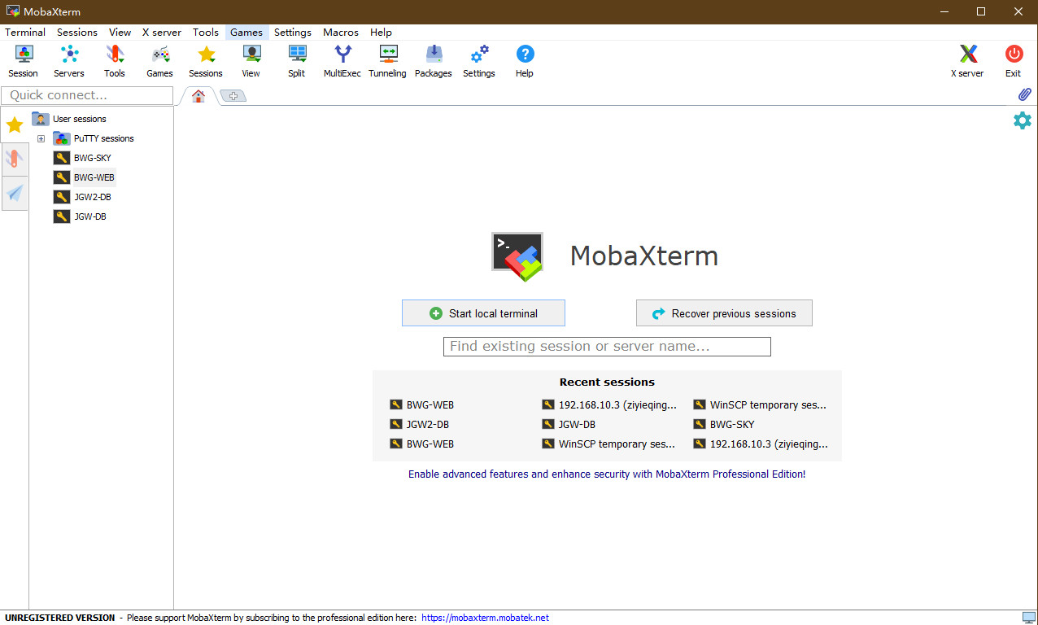Open the Tools menu
The width and height of the screenshot is (1038, 625).
(206, 33)
